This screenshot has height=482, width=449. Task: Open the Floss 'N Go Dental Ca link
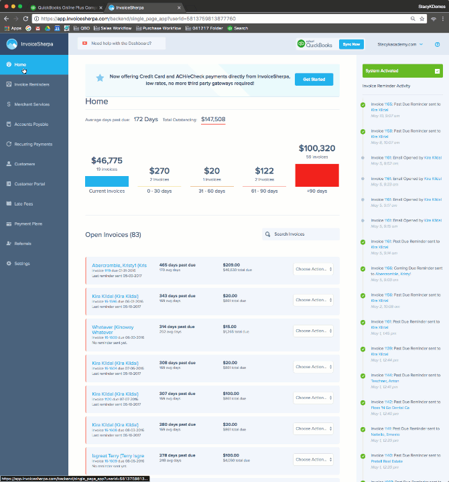pos(390,408)
